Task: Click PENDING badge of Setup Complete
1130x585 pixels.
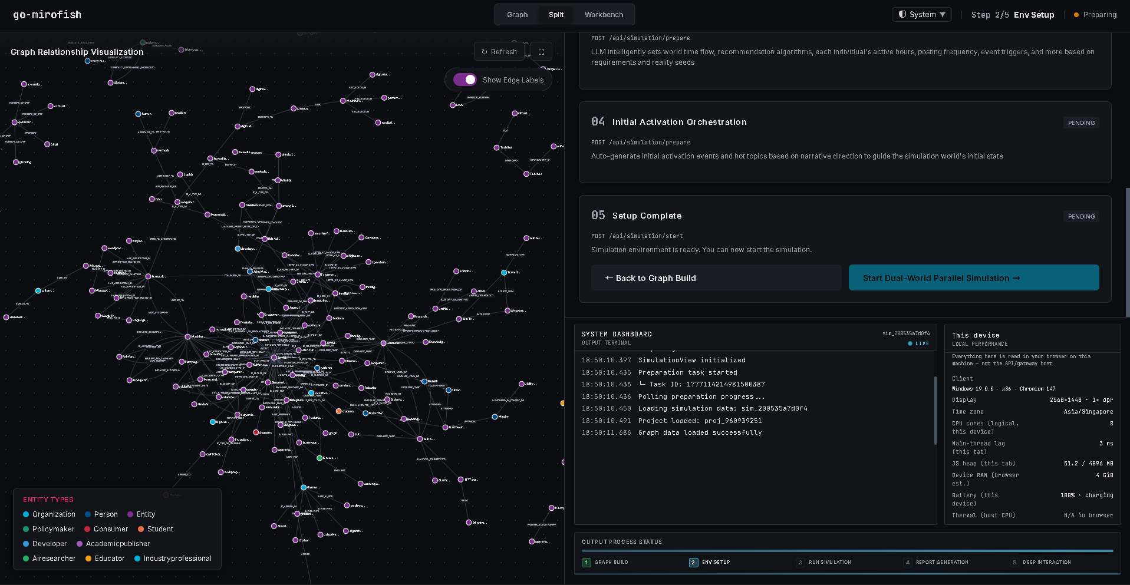Action: [x=1081, y=216]
